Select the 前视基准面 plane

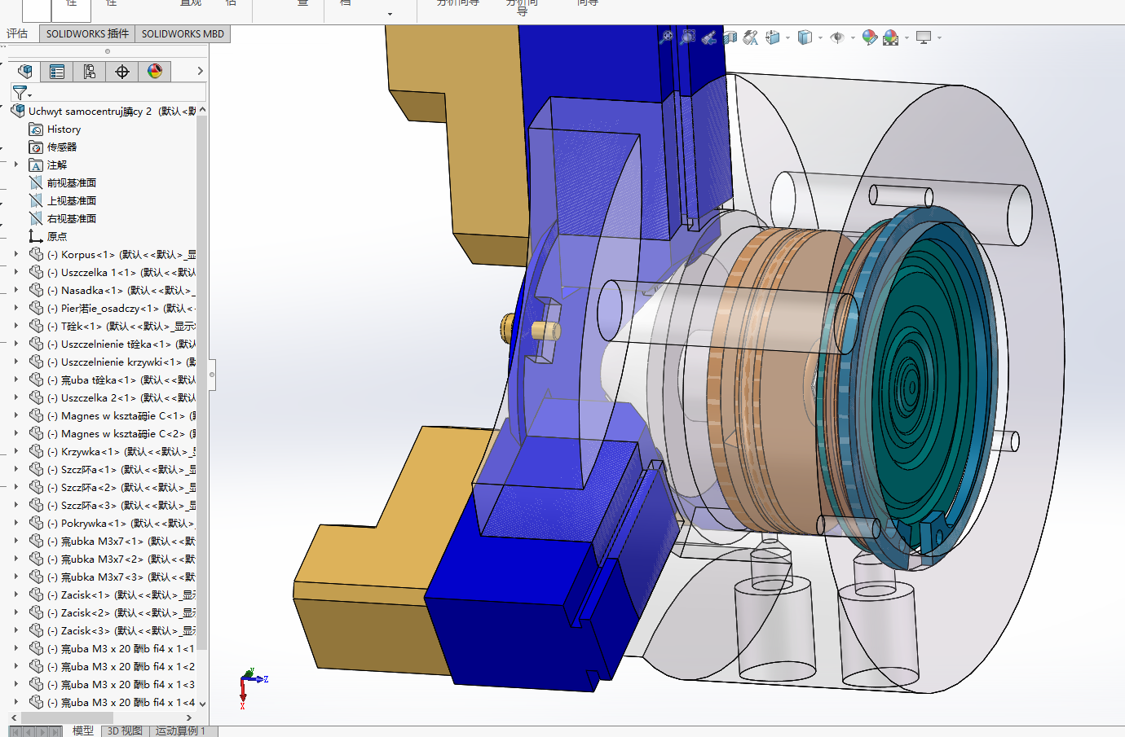pyautogui.click(x=63, y=183)
